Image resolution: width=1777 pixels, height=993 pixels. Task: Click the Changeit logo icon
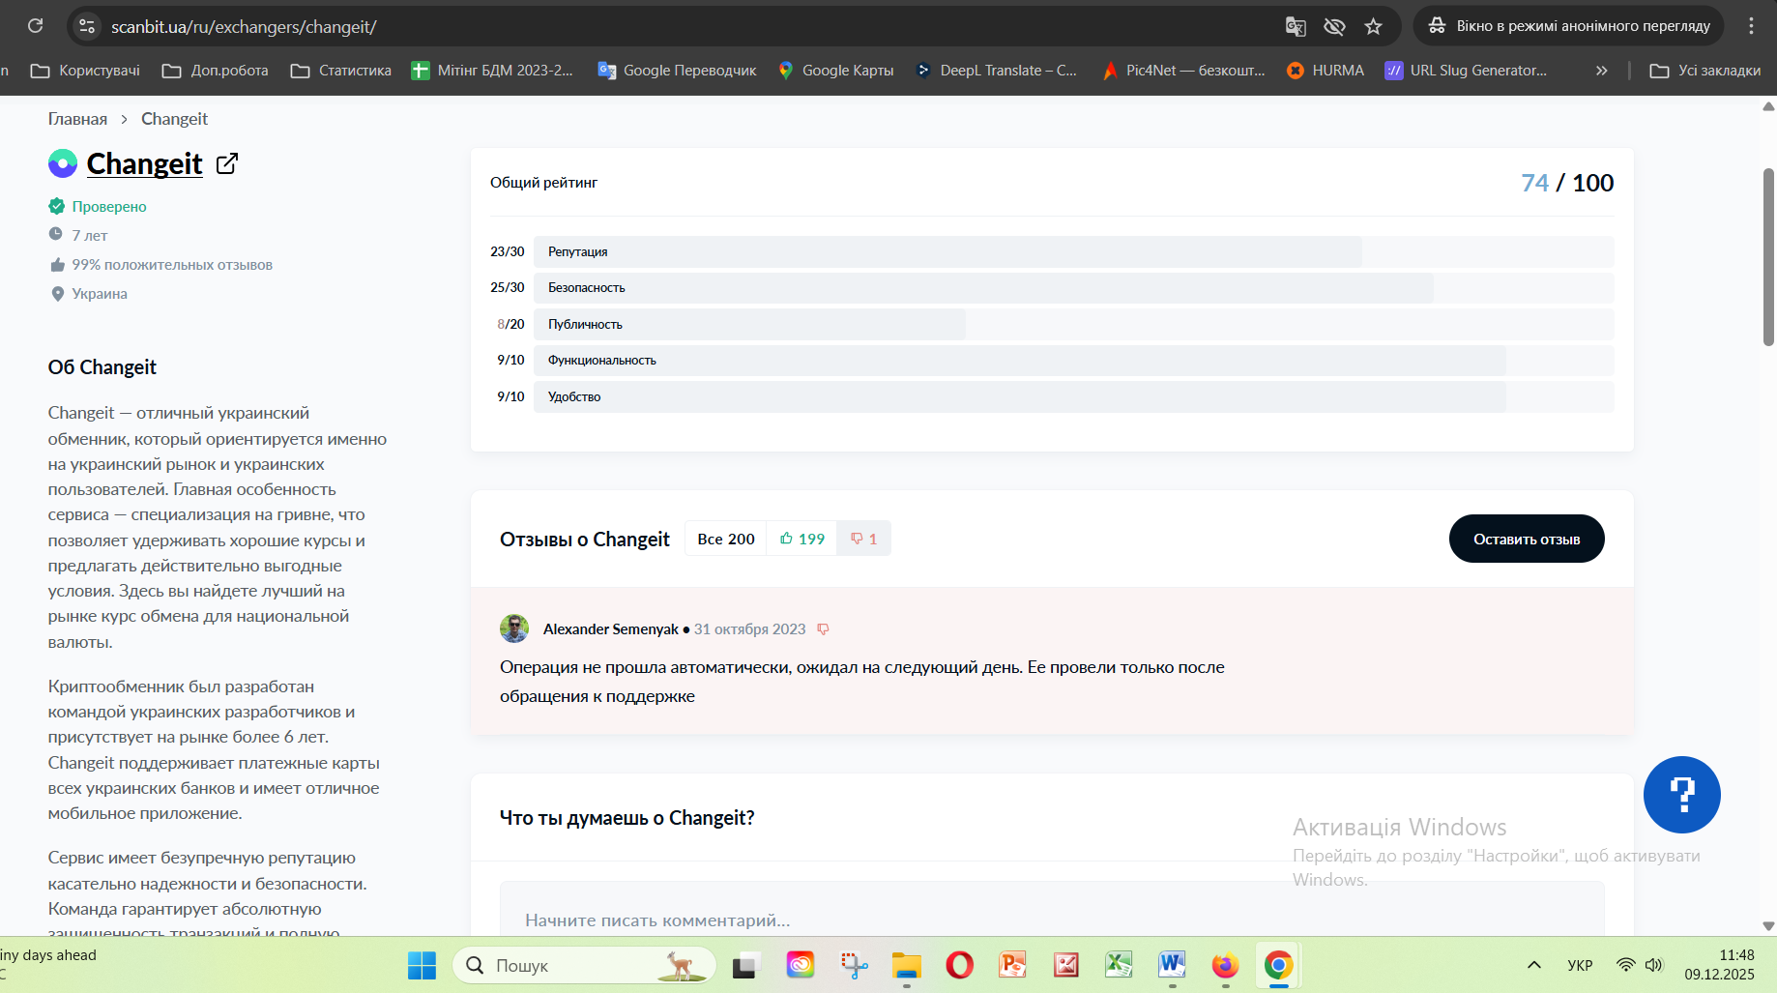point(63,163)
